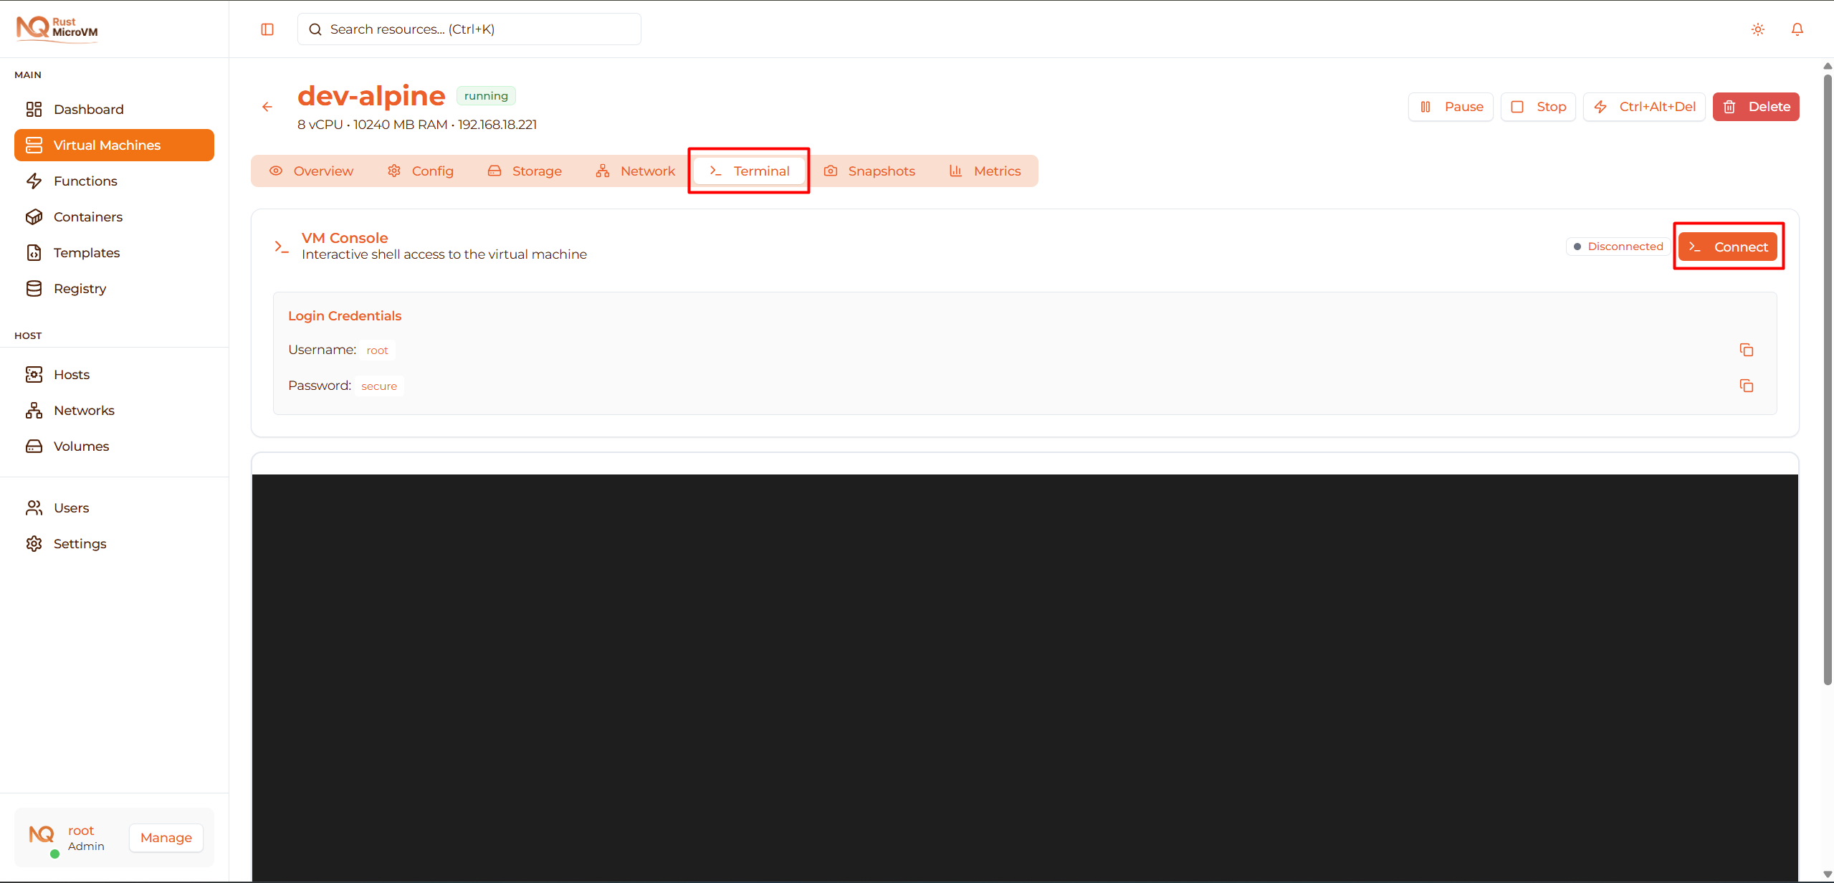Connect to the VM console
The width and height of the screenshot is (1834, 883).
pos(1728,246)
